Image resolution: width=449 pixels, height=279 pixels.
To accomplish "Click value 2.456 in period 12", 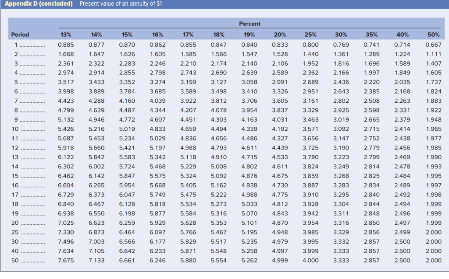I will point(403,148).
